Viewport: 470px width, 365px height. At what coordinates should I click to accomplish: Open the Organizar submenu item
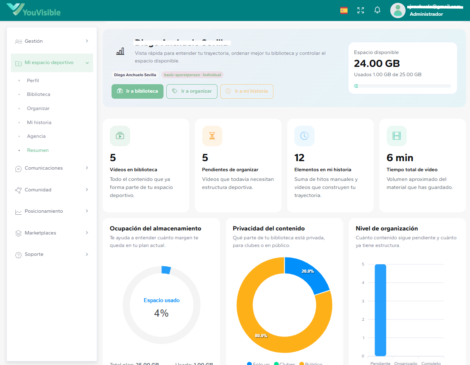pyautogui.click(x=38, y=108)
